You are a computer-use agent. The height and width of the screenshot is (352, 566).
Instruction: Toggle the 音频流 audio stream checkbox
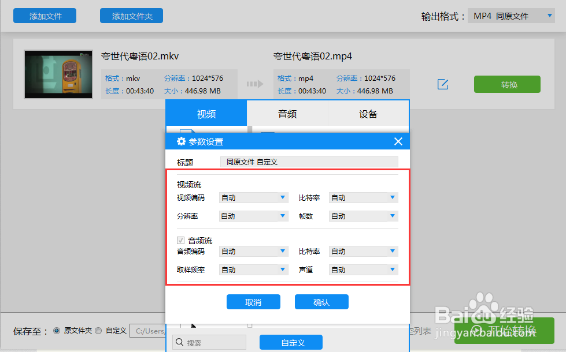[x=180, y=240]
